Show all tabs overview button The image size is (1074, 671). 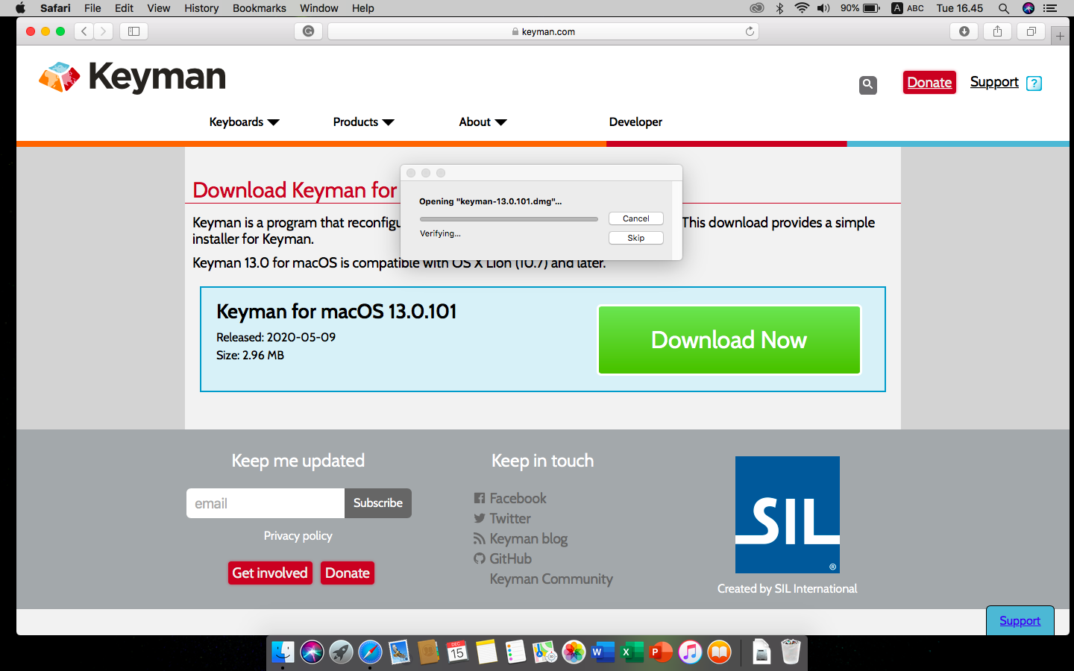1031,31
